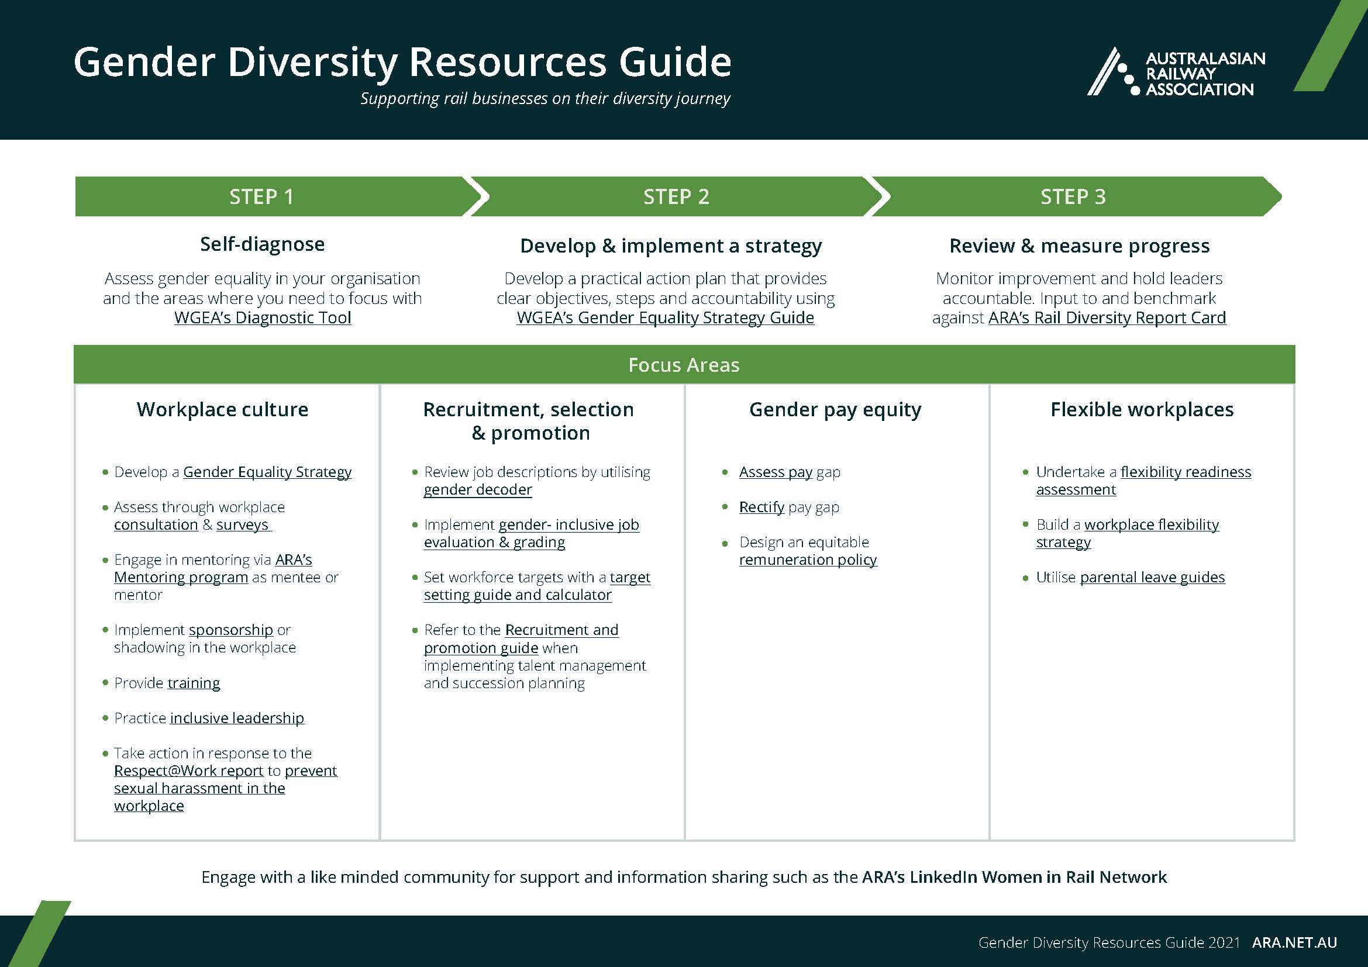The image size is (1368, 967).
Task: Open the surveys link
Action: [242, 525]
